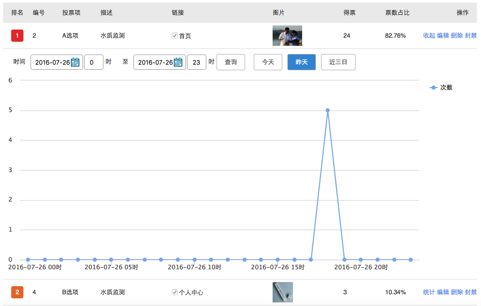
Task: Toggle the 次数 legend series marker
Action: [x=434, y=88]
